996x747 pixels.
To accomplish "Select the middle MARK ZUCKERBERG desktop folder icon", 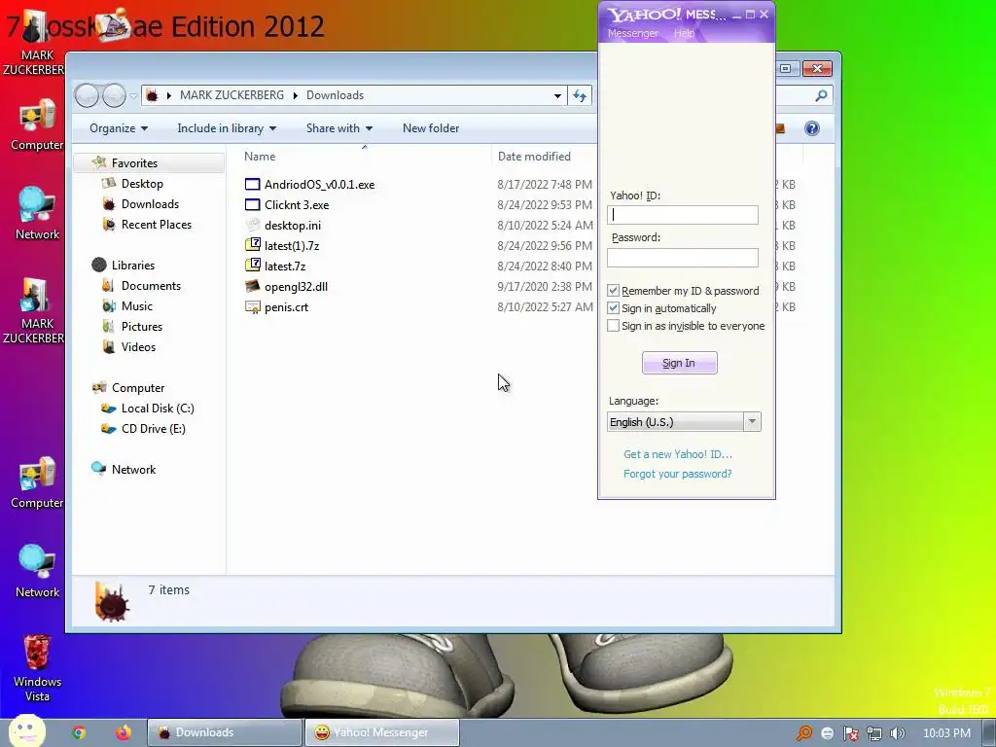I will (35, 296).
